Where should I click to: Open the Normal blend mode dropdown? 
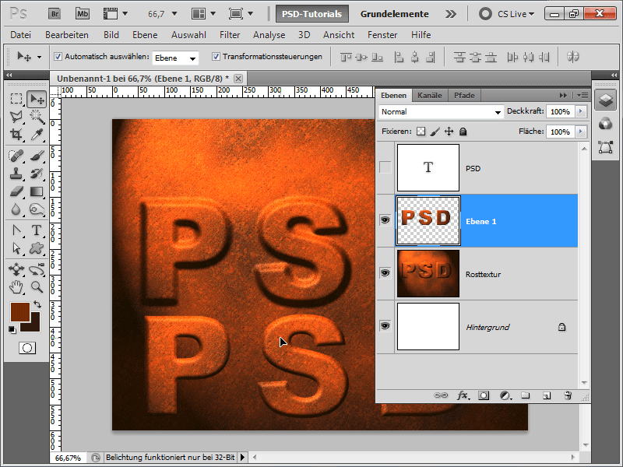tap(441, 112)
